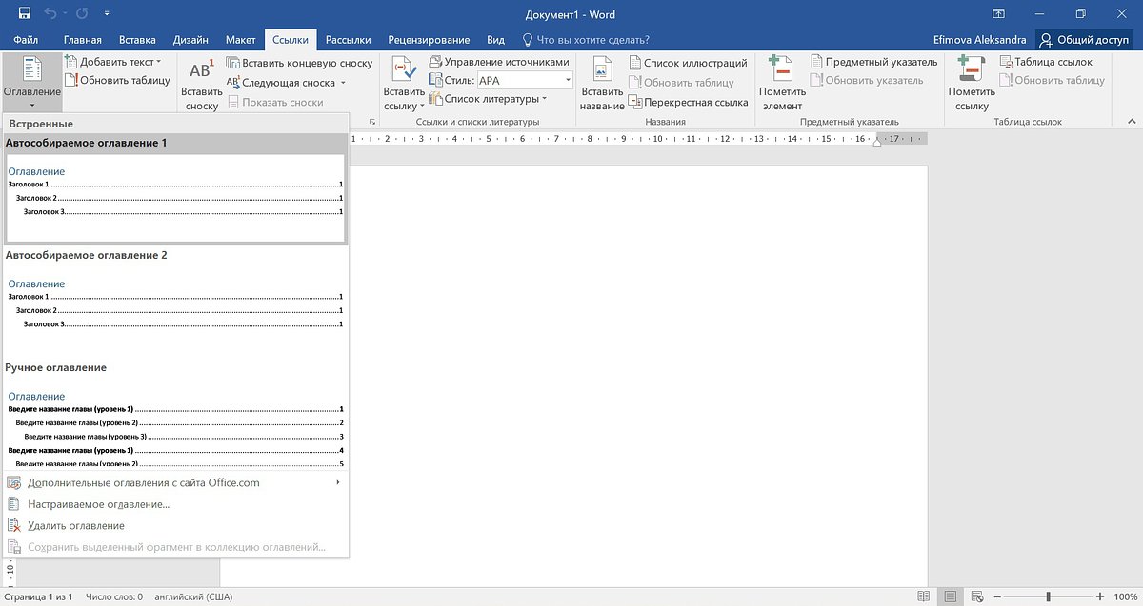This screenshot has width=1143, height=606.
Task: Adjust the zoom slider in status bar
Action: coord(1048,596)
